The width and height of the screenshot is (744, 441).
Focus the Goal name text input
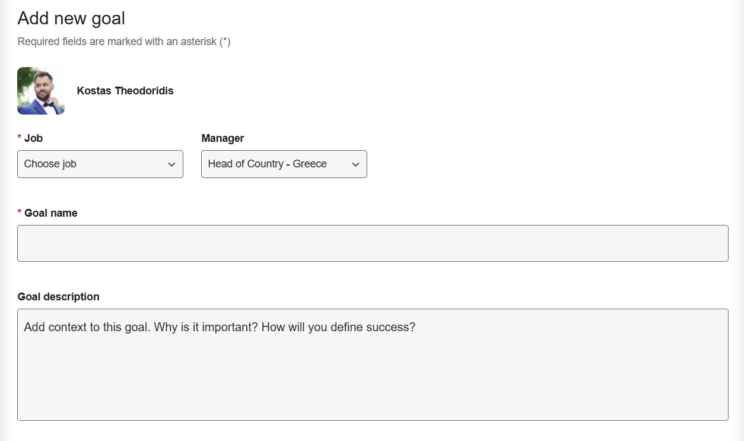373,243
